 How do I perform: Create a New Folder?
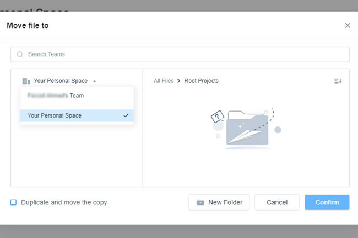(x=219, y=202)
